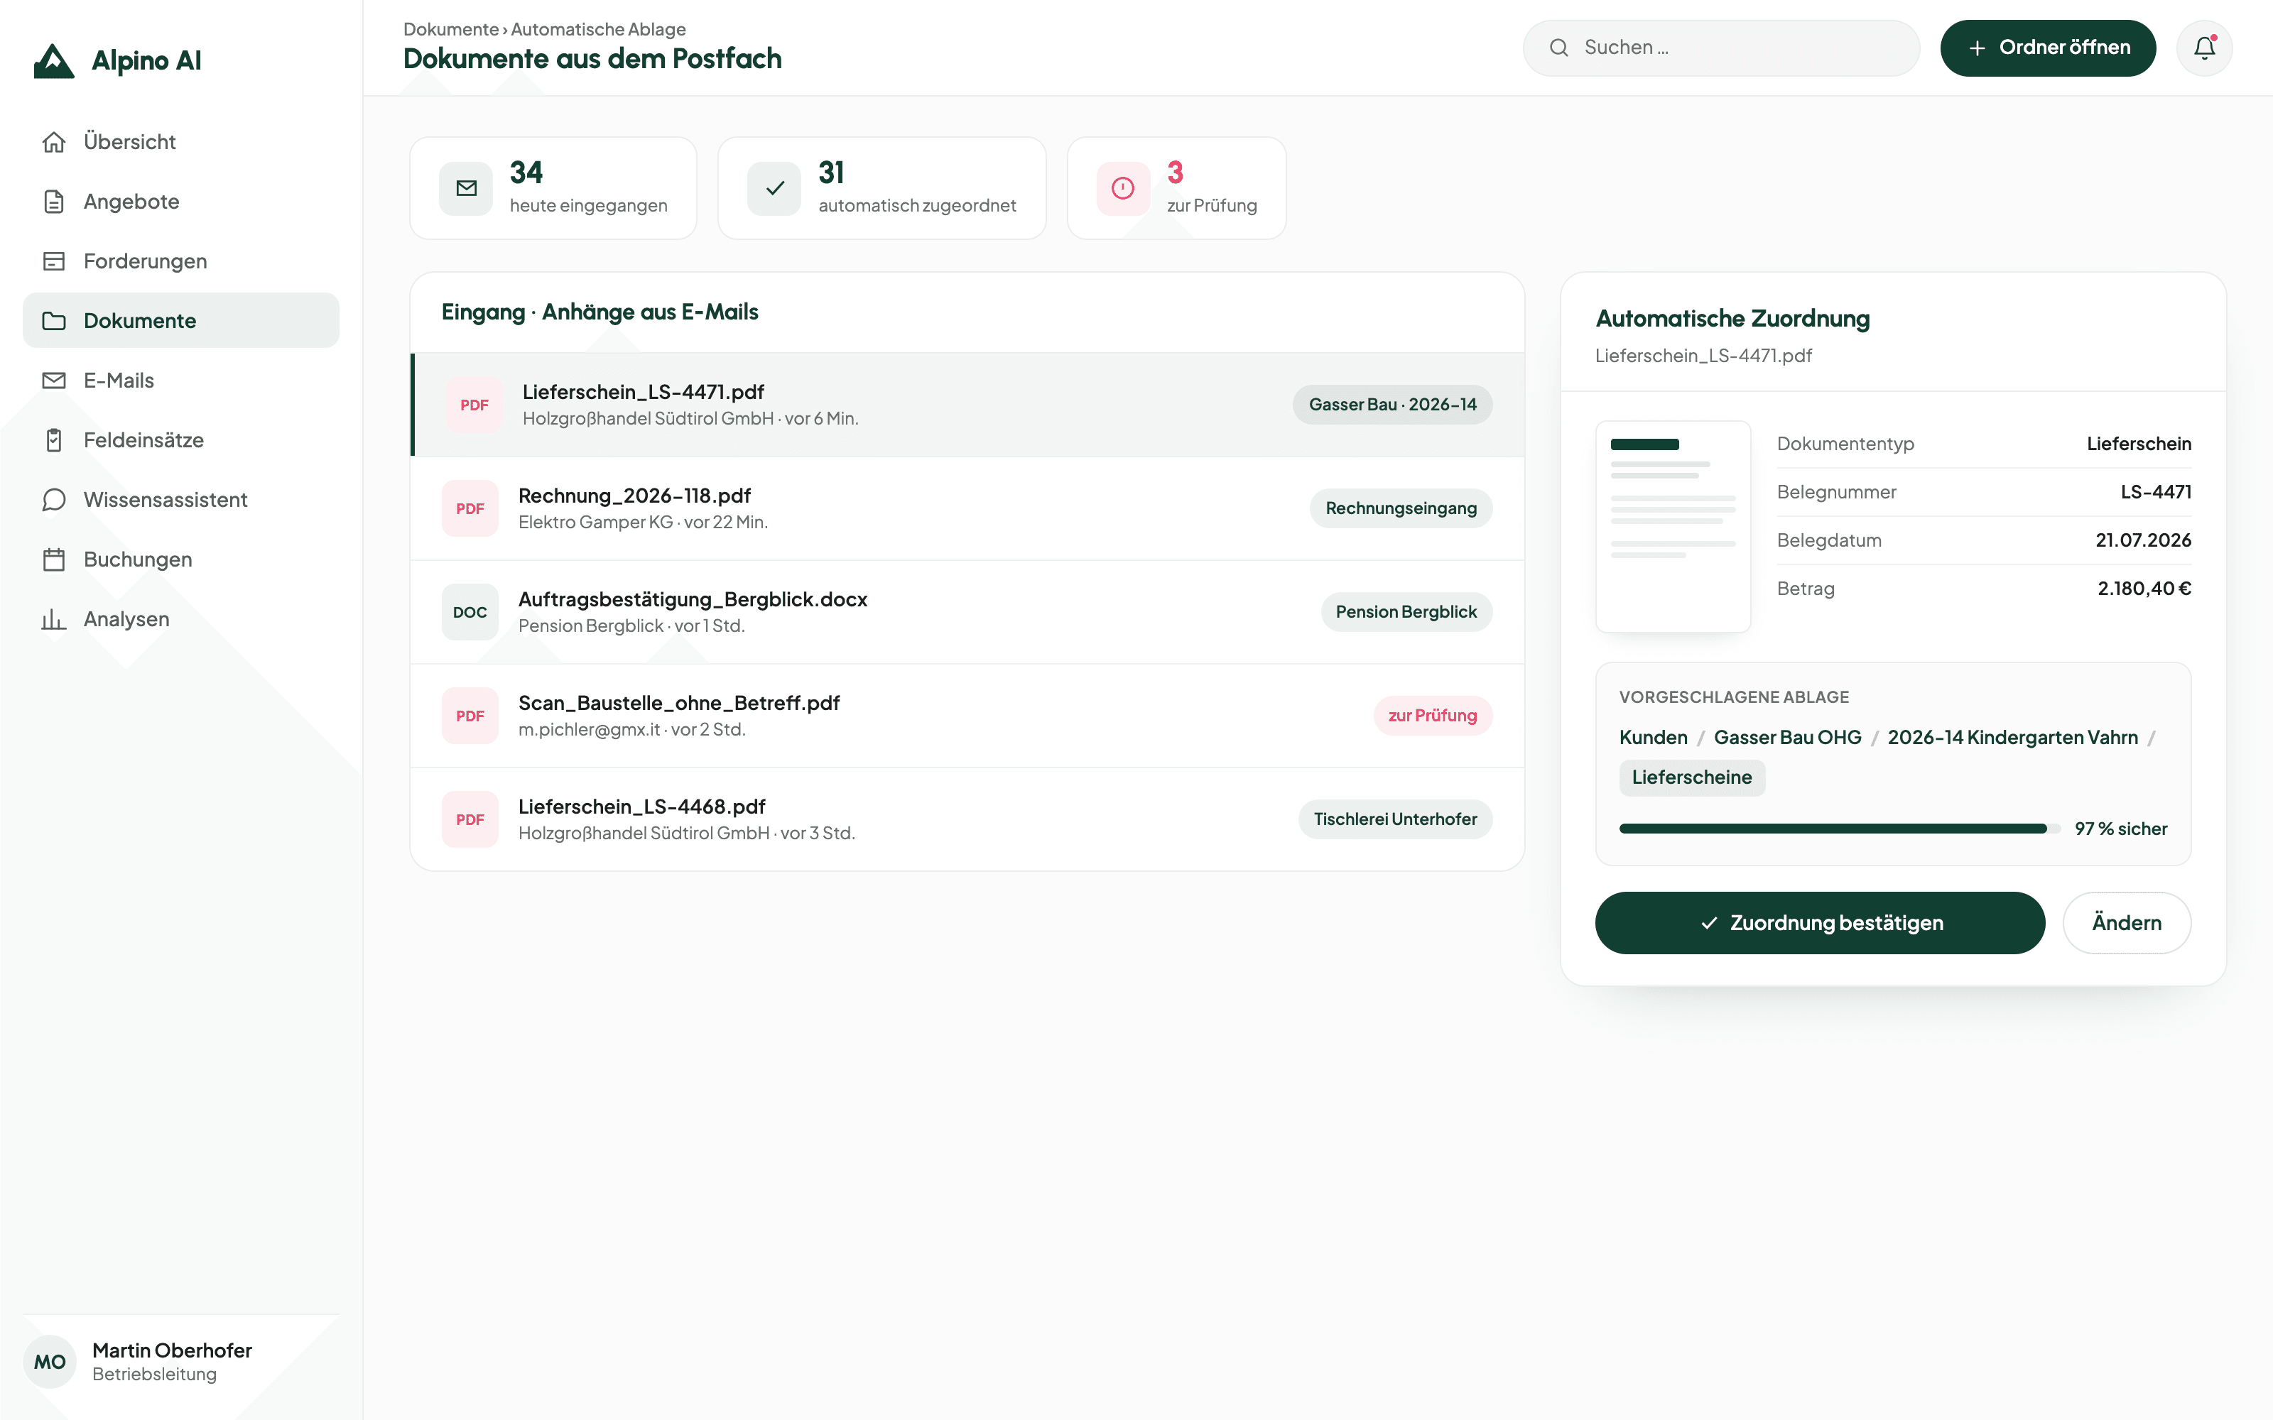
Task: Click the zur Prüfung tag on the scan row
Action: pos(1433,716)
